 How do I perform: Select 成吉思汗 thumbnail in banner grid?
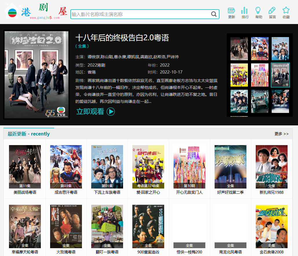point(259,49)
